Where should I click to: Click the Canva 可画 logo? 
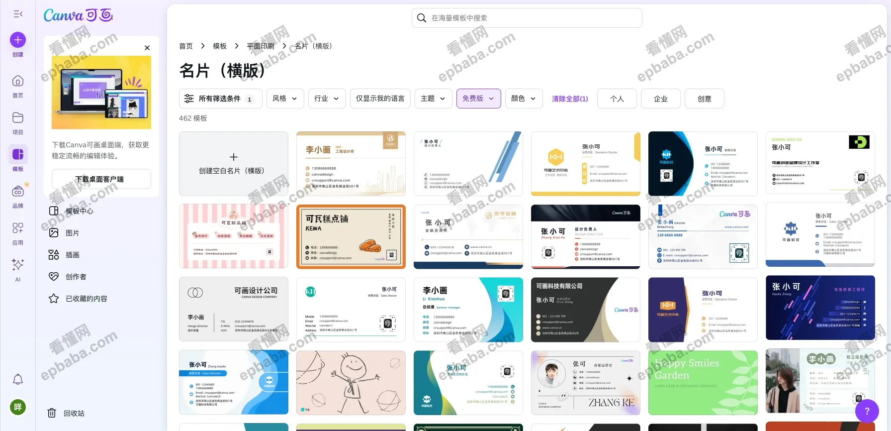coord(78,15)
